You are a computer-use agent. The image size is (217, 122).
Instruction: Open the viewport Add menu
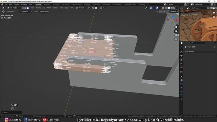click(x=44, y=8)
